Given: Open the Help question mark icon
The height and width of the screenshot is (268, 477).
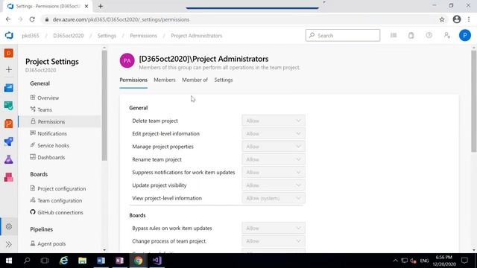Looking at the screenshot, I should 429,35.
